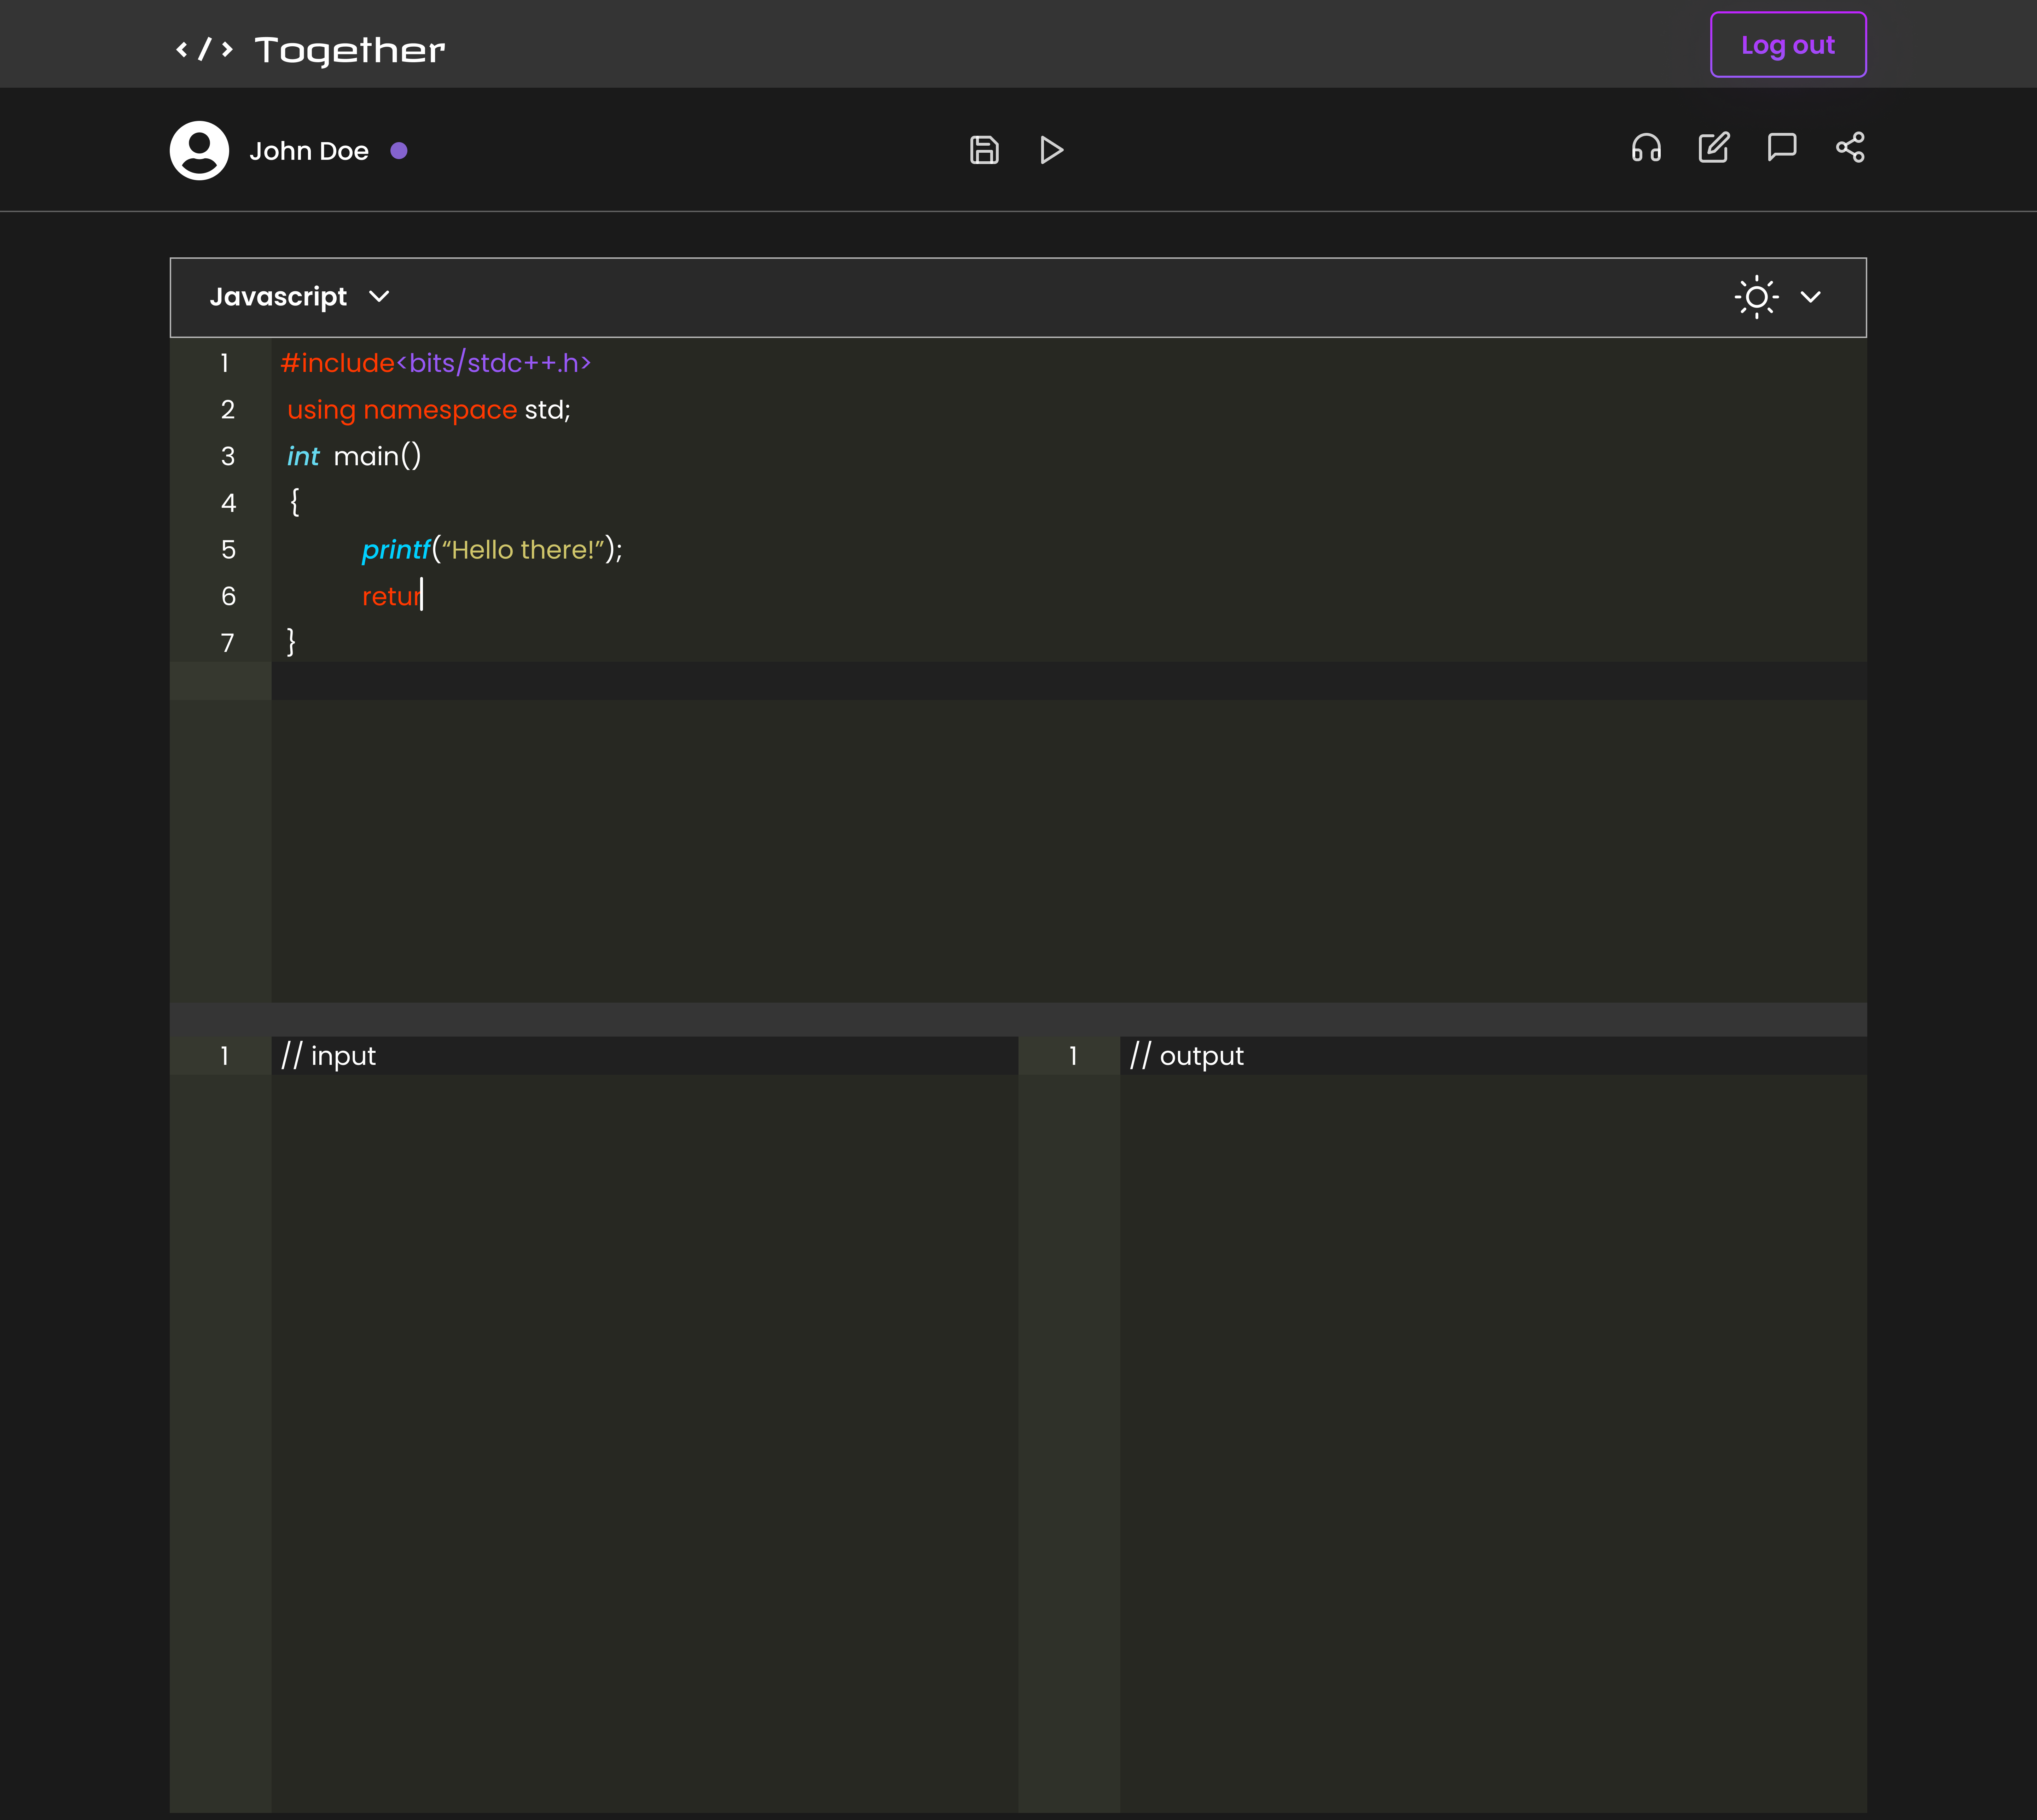Click the Log out button
The width and height of the screenshot is (2037, 1820).
(1788, 44)
